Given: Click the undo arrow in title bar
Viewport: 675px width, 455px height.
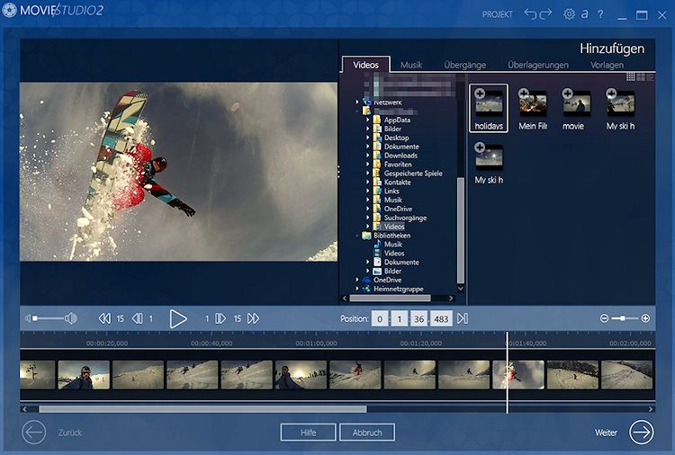Looking at the screenshot, I should click(x=531, y=14).
